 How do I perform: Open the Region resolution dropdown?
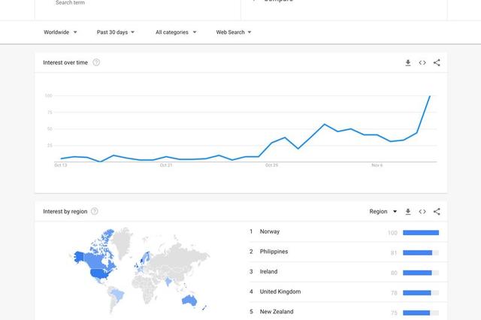tap(383, 212)
